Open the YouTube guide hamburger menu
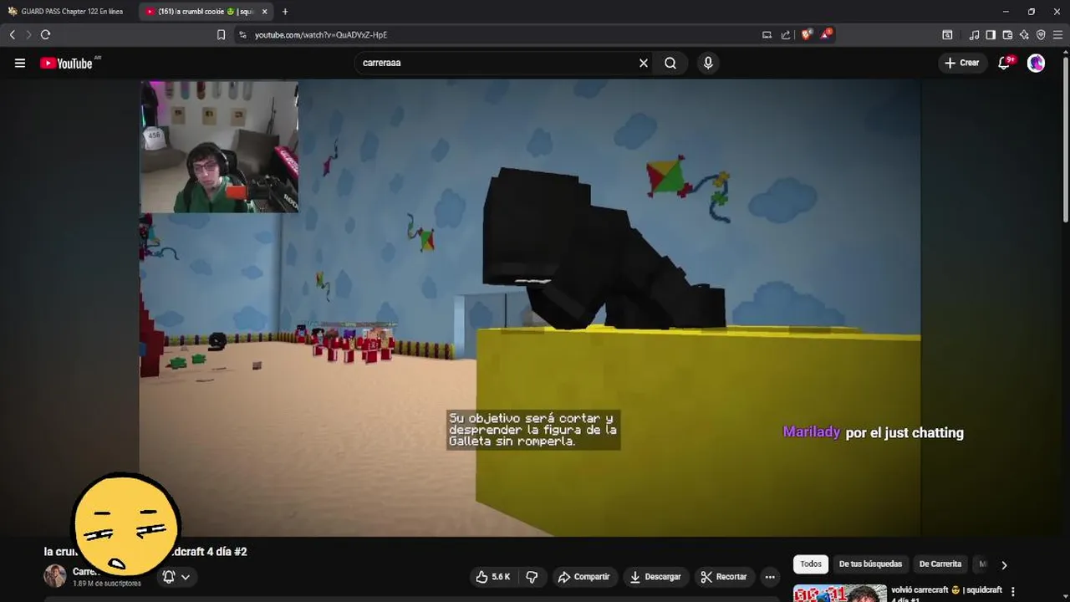Viewport: 1070px width, 602px height. click(20, 63)
